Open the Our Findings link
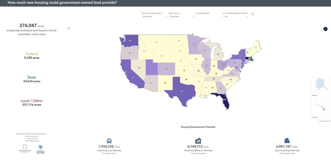This screenshot has width=331, height=161. [x=32, y=138]
